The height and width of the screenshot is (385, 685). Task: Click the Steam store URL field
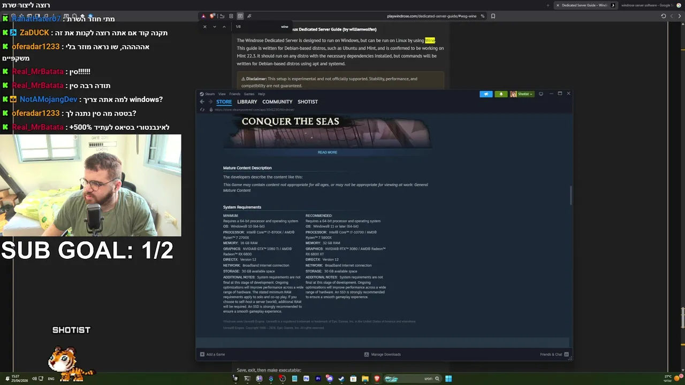pos(254,110)
